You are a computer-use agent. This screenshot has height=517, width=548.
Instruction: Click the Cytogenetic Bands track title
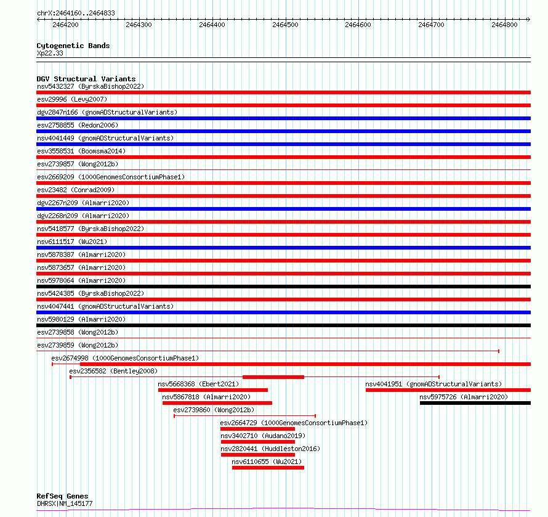coord(73,46)
